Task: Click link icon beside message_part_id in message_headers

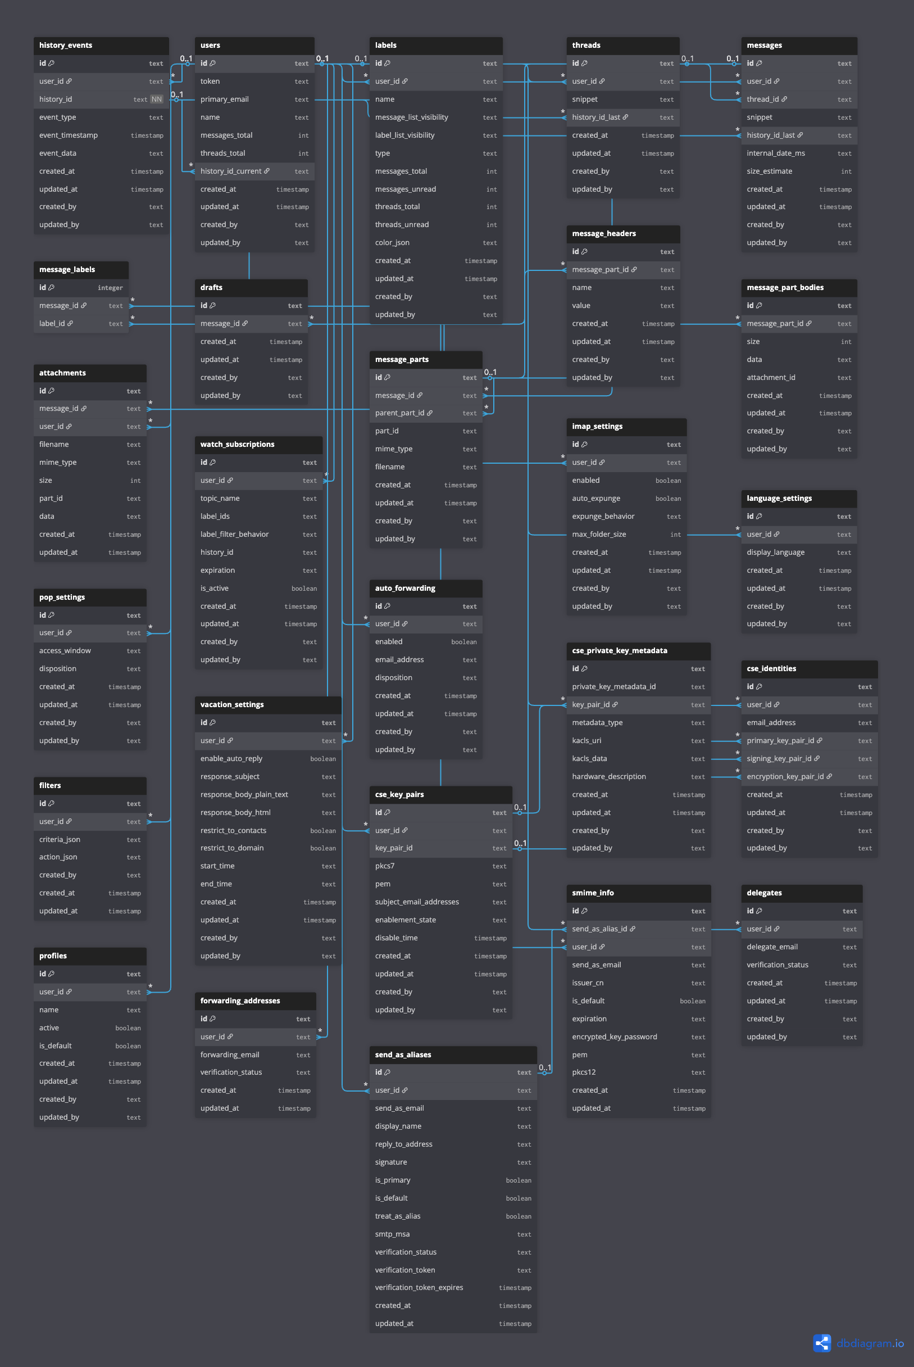Action: 634,269
